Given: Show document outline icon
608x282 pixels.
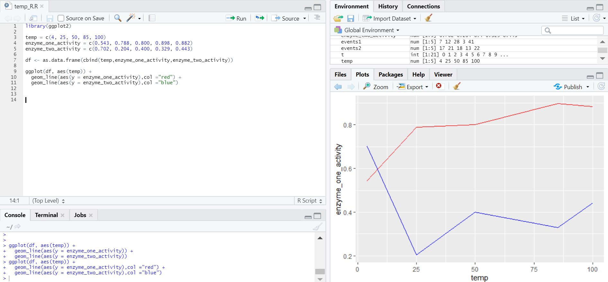Looking at the screenshot, I should pos(317,18).
